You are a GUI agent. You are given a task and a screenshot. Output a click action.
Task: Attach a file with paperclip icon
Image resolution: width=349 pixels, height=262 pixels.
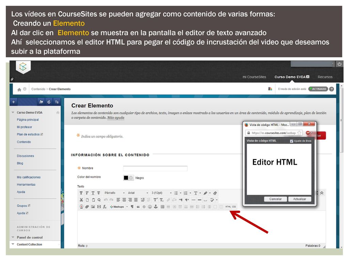(87, 207)
